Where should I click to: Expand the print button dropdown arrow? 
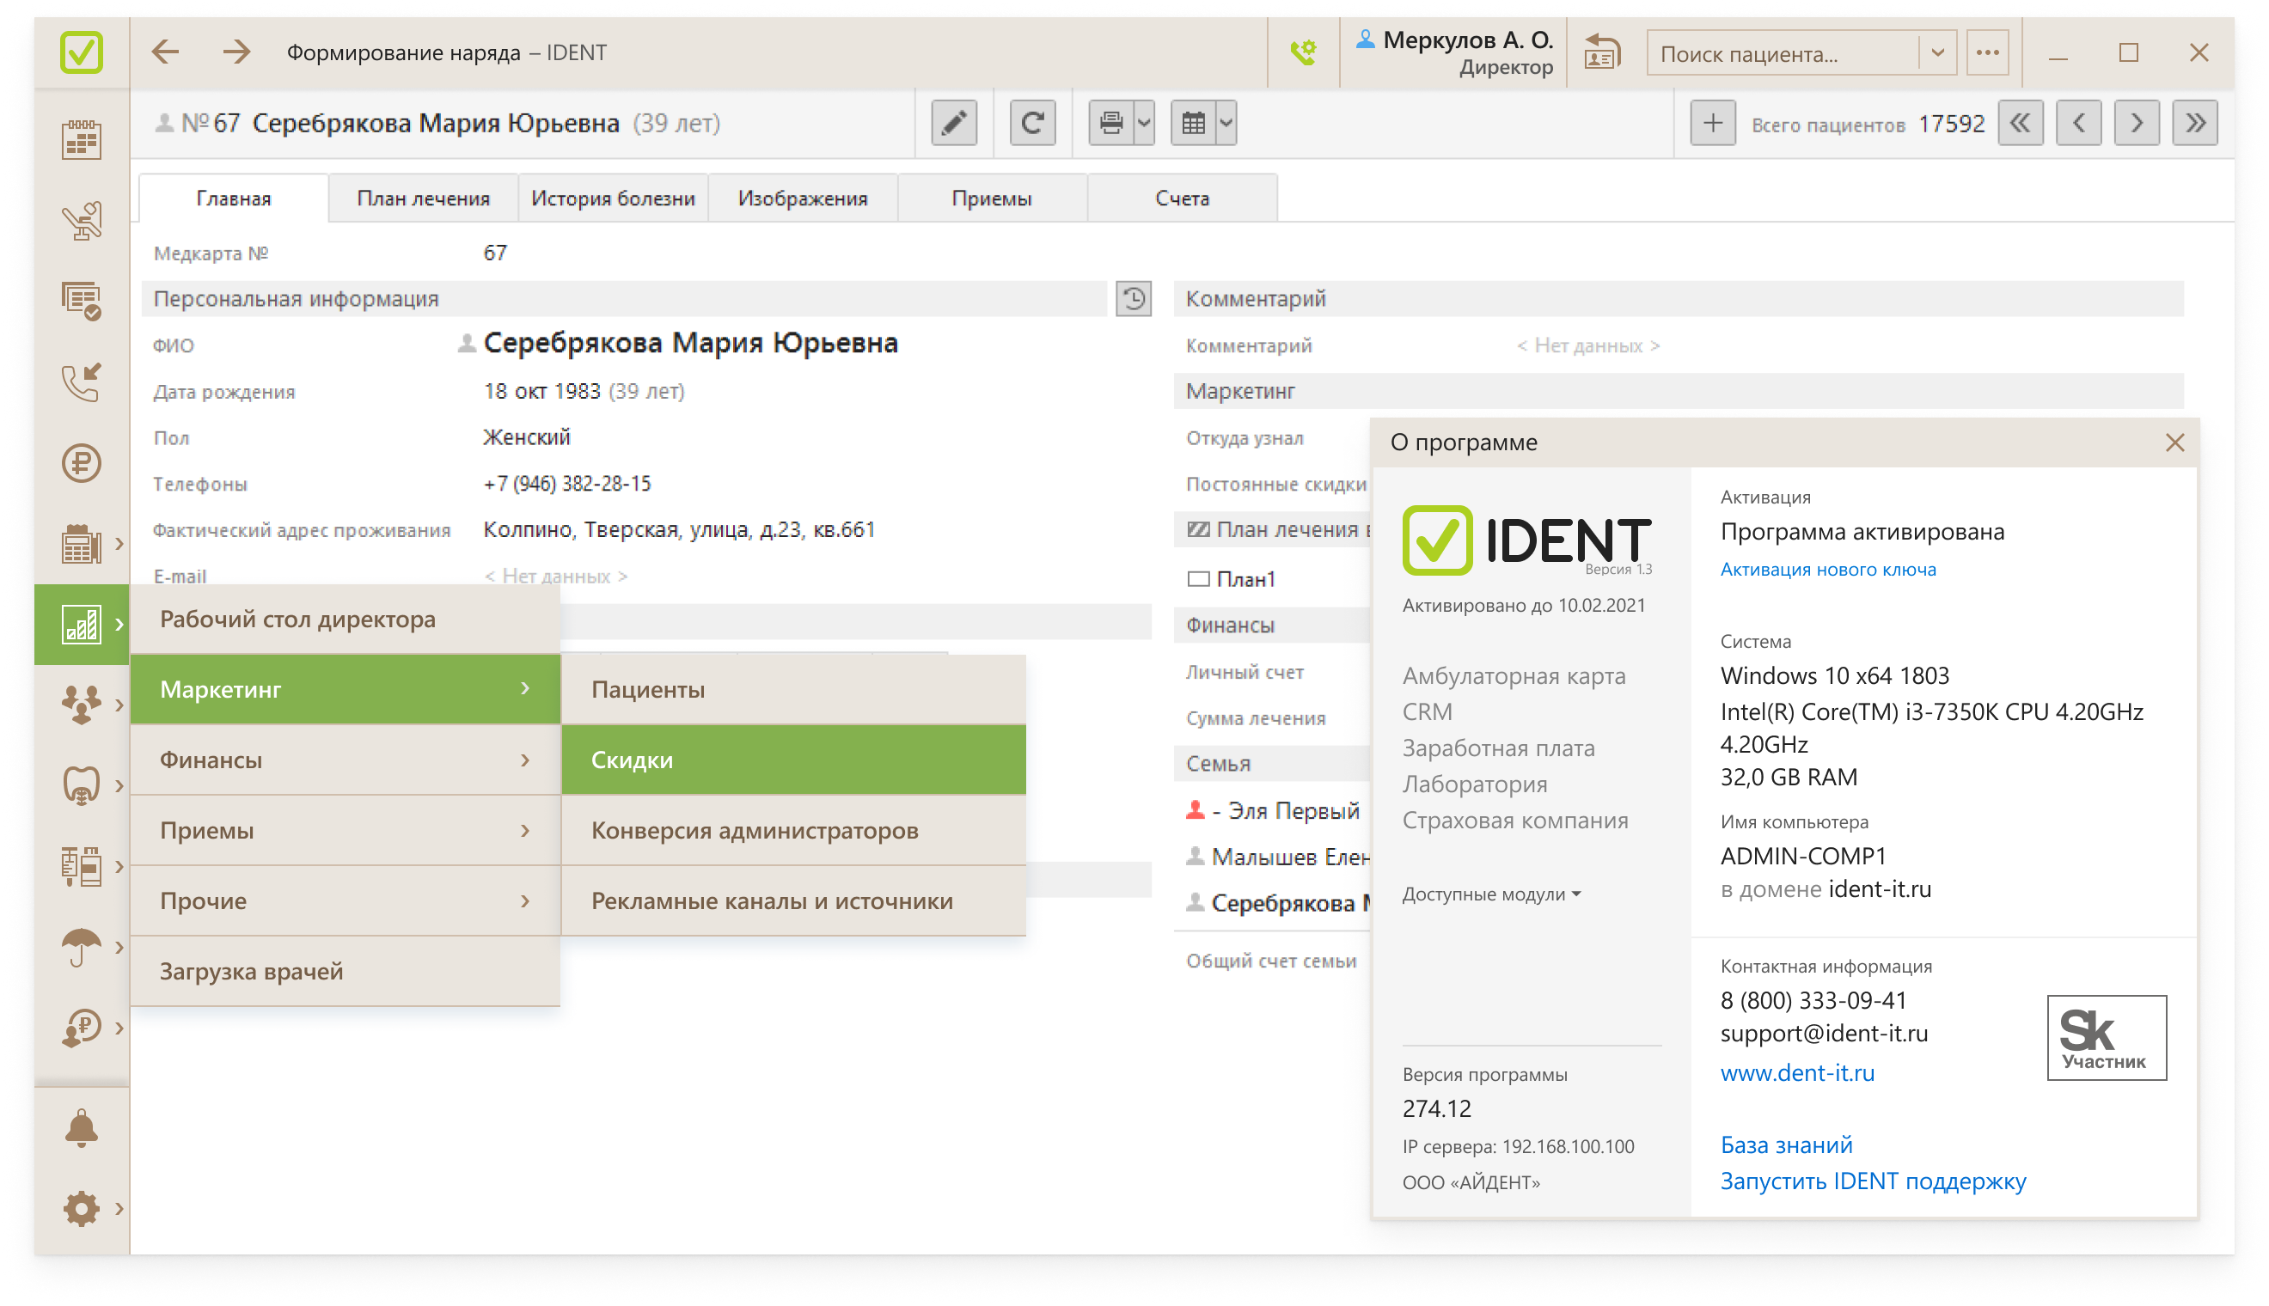coord(1144,123)
